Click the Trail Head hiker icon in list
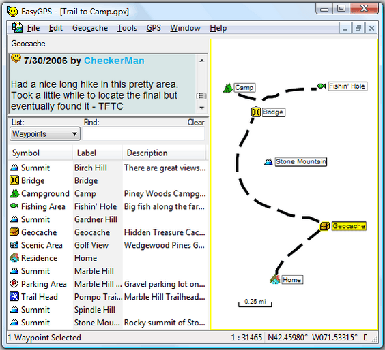The image size is (385, 350). (14, 296)
